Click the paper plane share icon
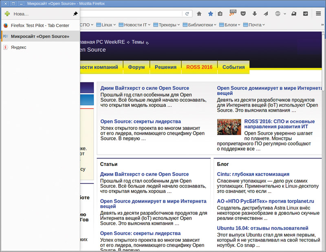The width and height of the screenshot is (326, 252). click(x=266, y=14)
